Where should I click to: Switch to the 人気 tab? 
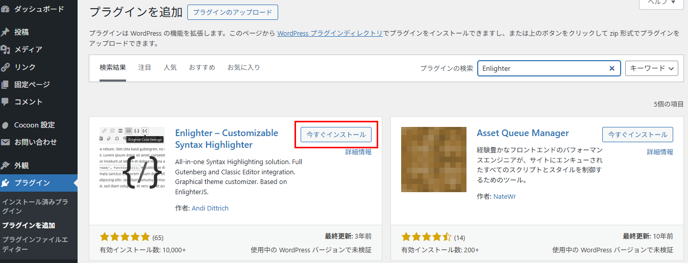pyautogui.click(x=170, y=68)
